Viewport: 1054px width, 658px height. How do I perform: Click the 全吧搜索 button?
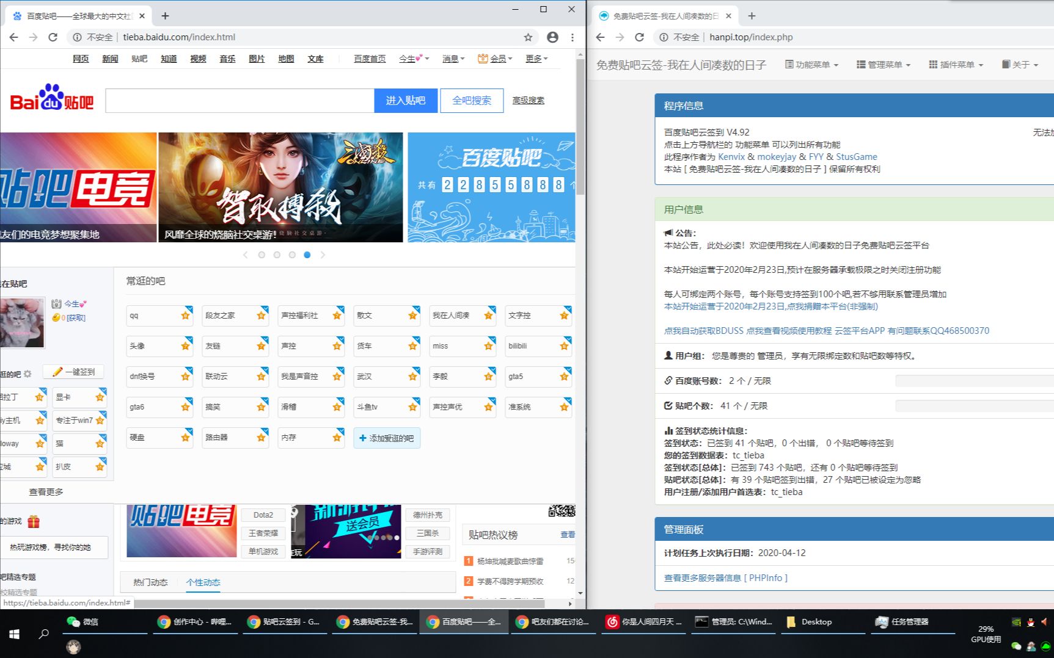point(472,101)
